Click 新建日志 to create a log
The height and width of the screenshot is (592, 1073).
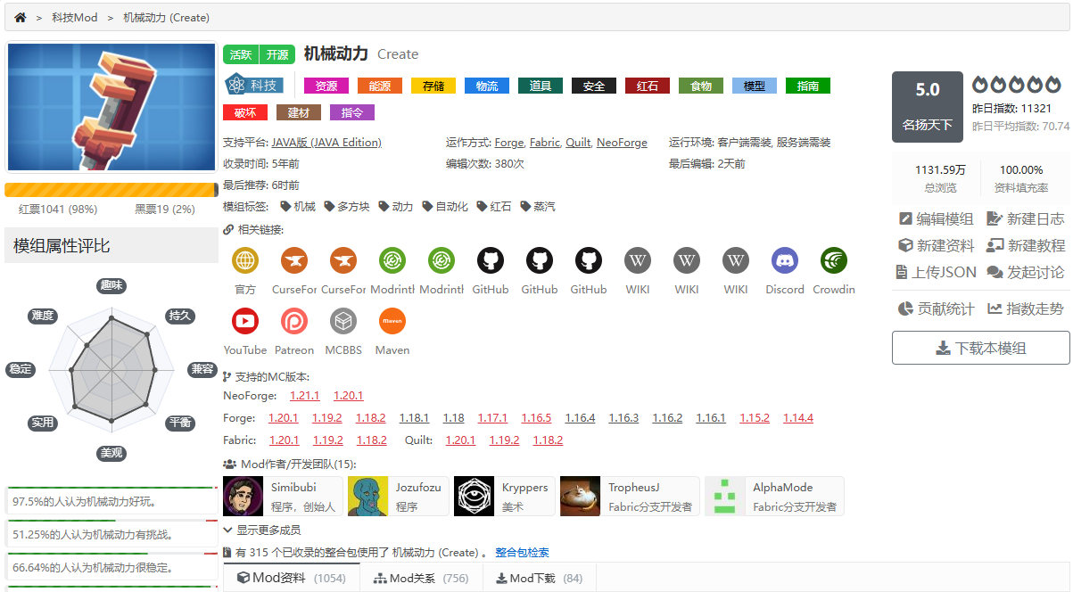1026,218
